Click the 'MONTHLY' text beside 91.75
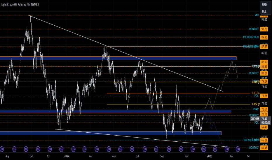Screen dimensions: 272x160 tap(254, 29)
